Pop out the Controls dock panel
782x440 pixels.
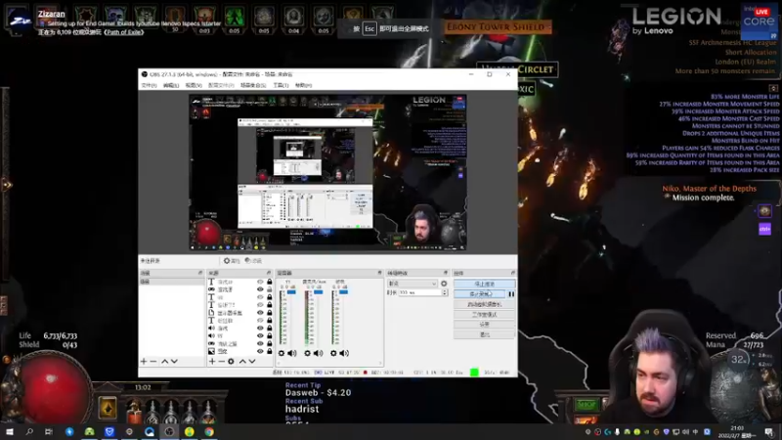click(x=512, y=273)
